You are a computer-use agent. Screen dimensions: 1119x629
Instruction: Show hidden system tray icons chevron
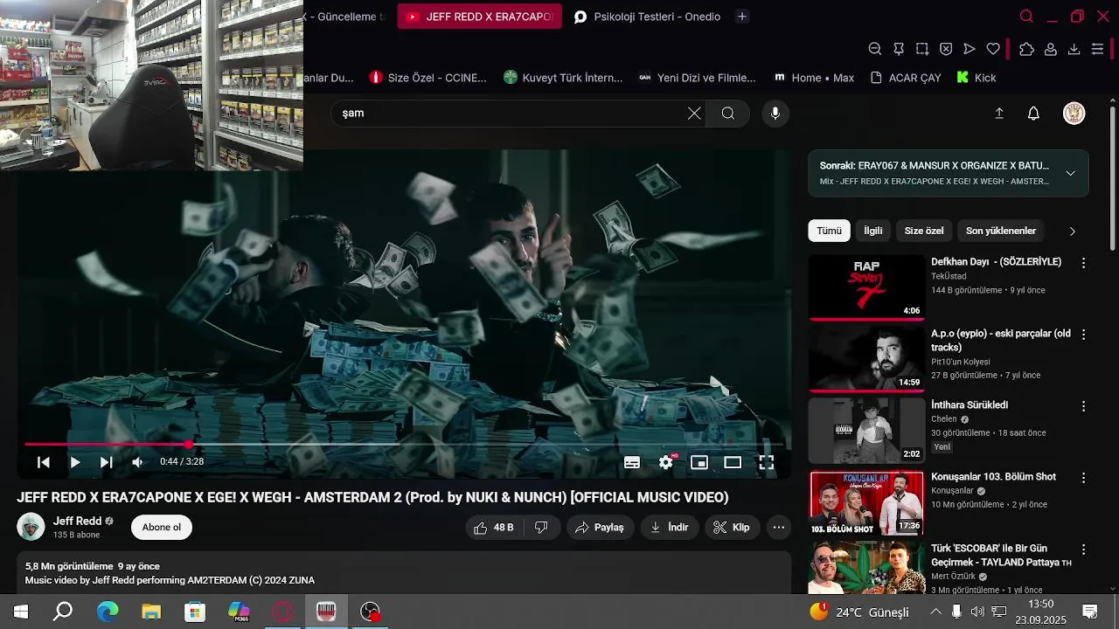pos(935,612)
